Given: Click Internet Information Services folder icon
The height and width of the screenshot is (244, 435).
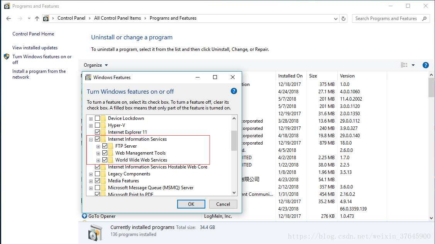Looking at the screenshot, I should click(x=103, y=139).
